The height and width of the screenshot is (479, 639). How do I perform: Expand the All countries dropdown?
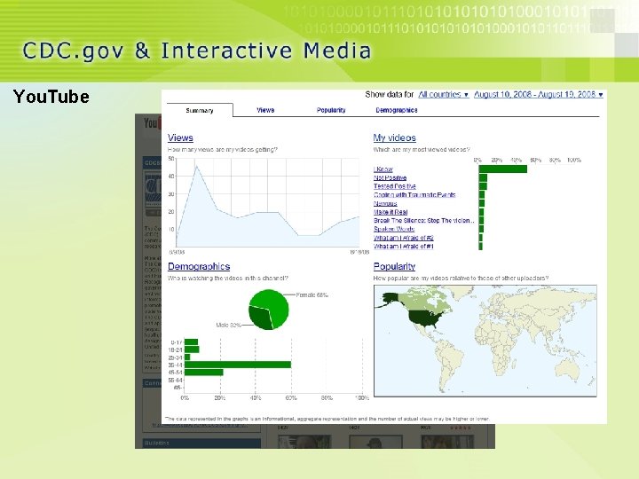(444, 95)
